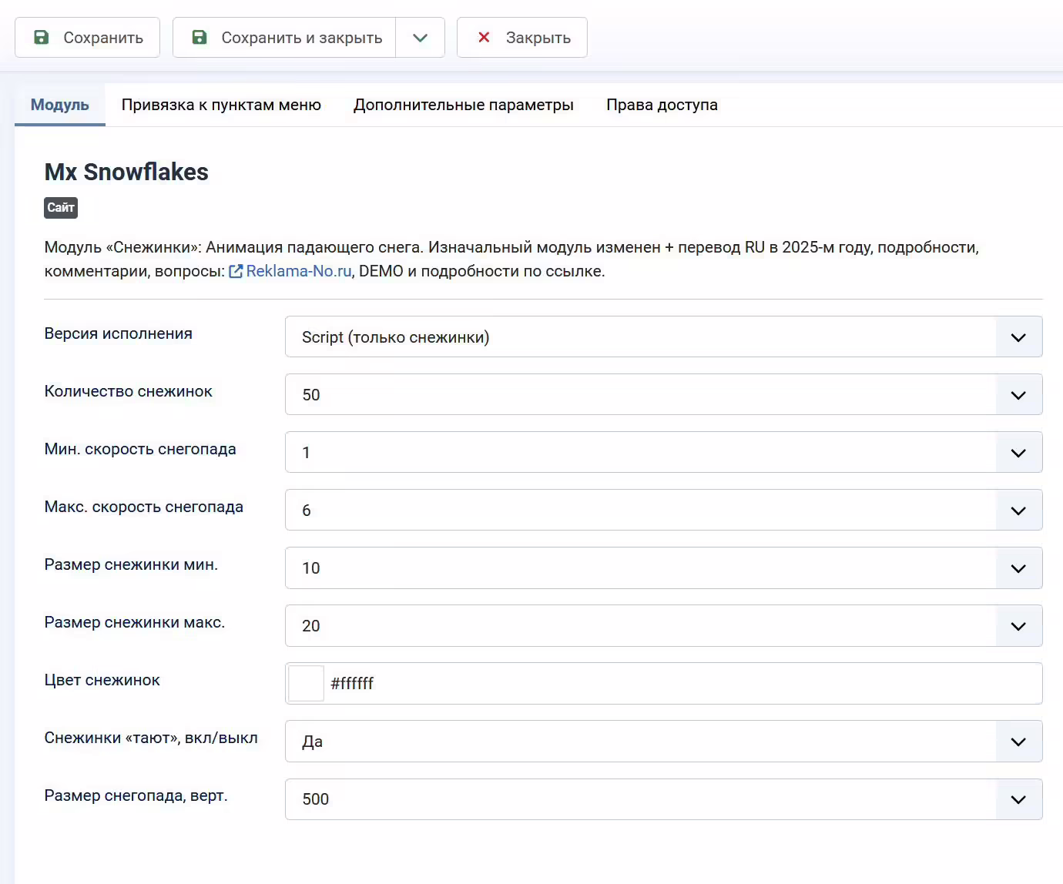The image size is (1063, 884).
Task: Open the Reklama-No.ru link
Action: [x=299, y=271]
